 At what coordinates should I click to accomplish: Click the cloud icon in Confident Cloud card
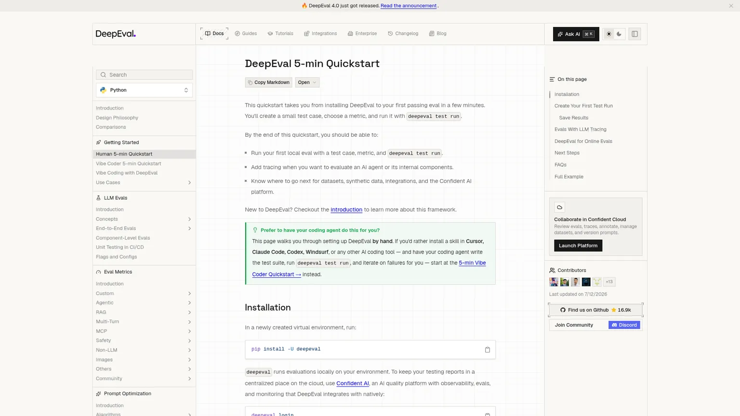coord(559,208)
